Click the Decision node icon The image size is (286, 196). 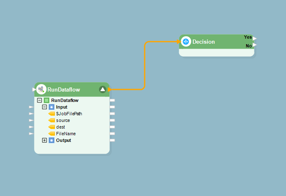point(186,42)
